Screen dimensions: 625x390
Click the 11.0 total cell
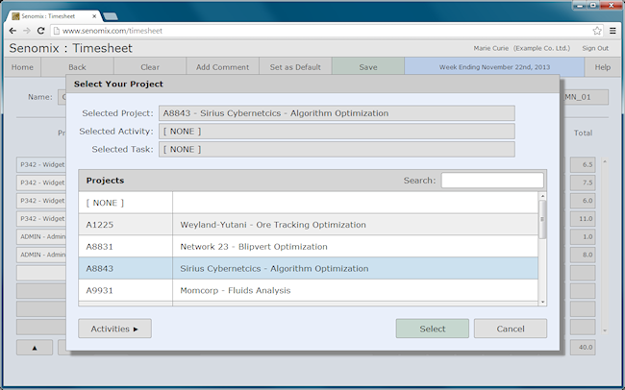click(583, 219)
